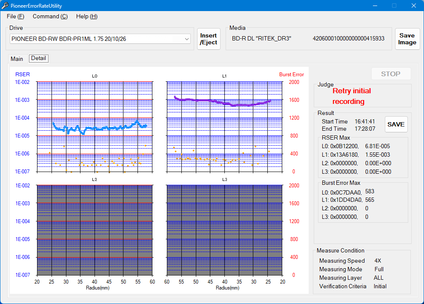Click RSER Max L1 value 1.55E-003
The width and height of the screenshot is (424, 304).
click(378, 155)
